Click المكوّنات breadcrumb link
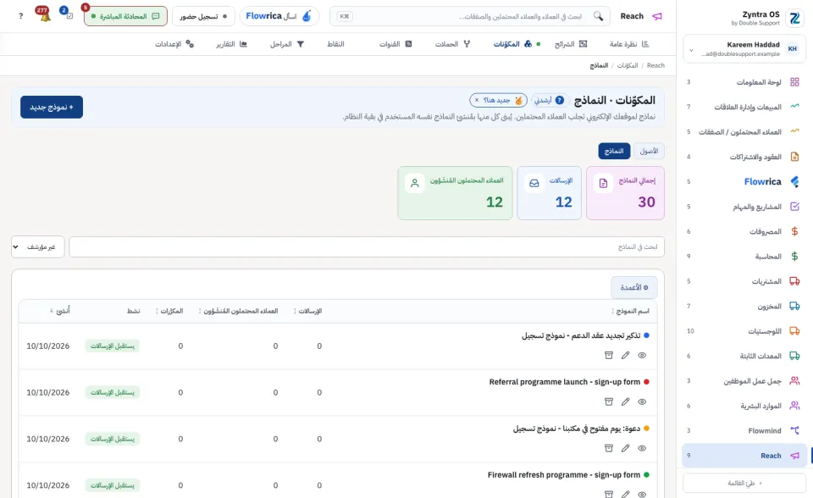The height and width of the screenshot is (498, 813). [x=628, y=65]
